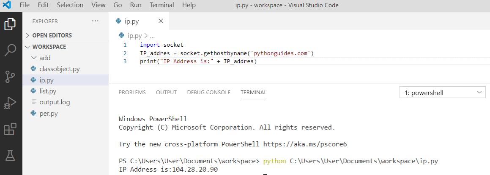This screenshot has width=490, height=175.
Task: Select the ip.py editor tab
Action: pos(139,21)
